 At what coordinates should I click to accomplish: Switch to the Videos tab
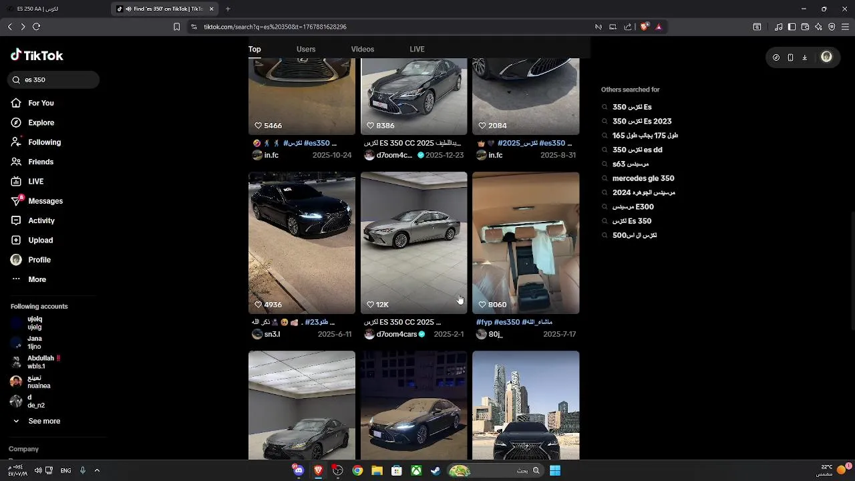pyautogui.click(x=363, y=49)
